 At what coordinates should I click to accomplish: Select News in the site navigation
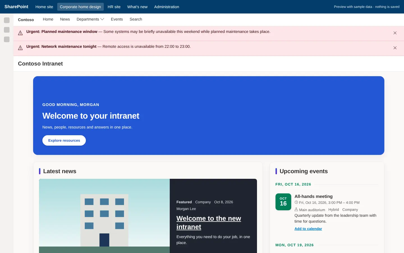pos(65,19)
